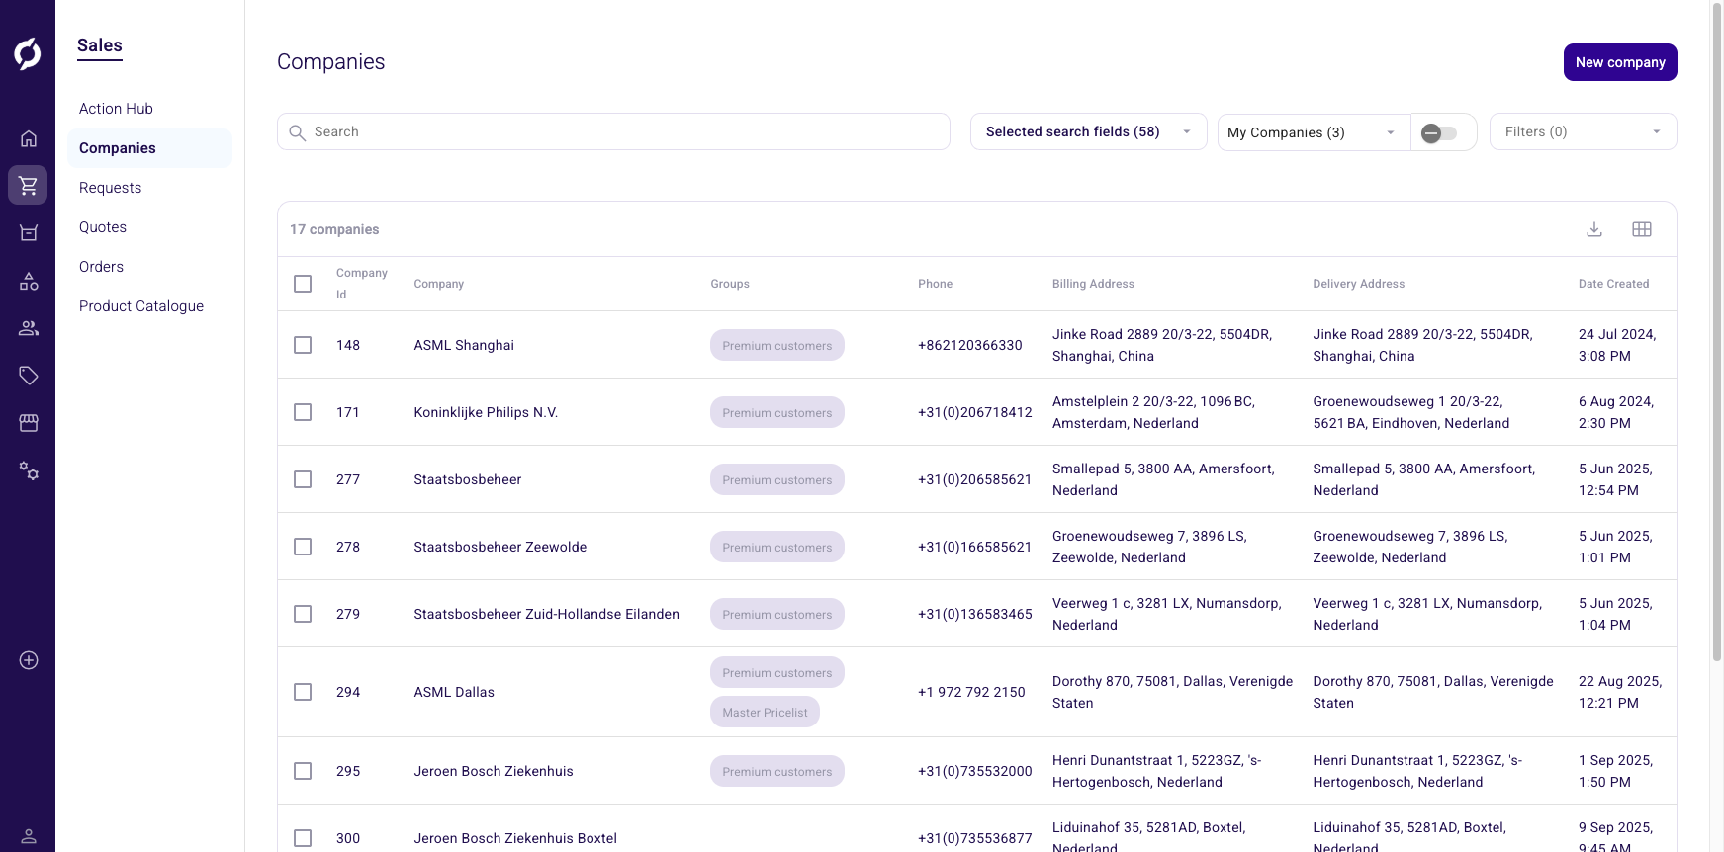Image resolution: width=1724 pixels, height=852 pixels.
Task: Open the storefront basket icon below cart
Action: [29, 233]
